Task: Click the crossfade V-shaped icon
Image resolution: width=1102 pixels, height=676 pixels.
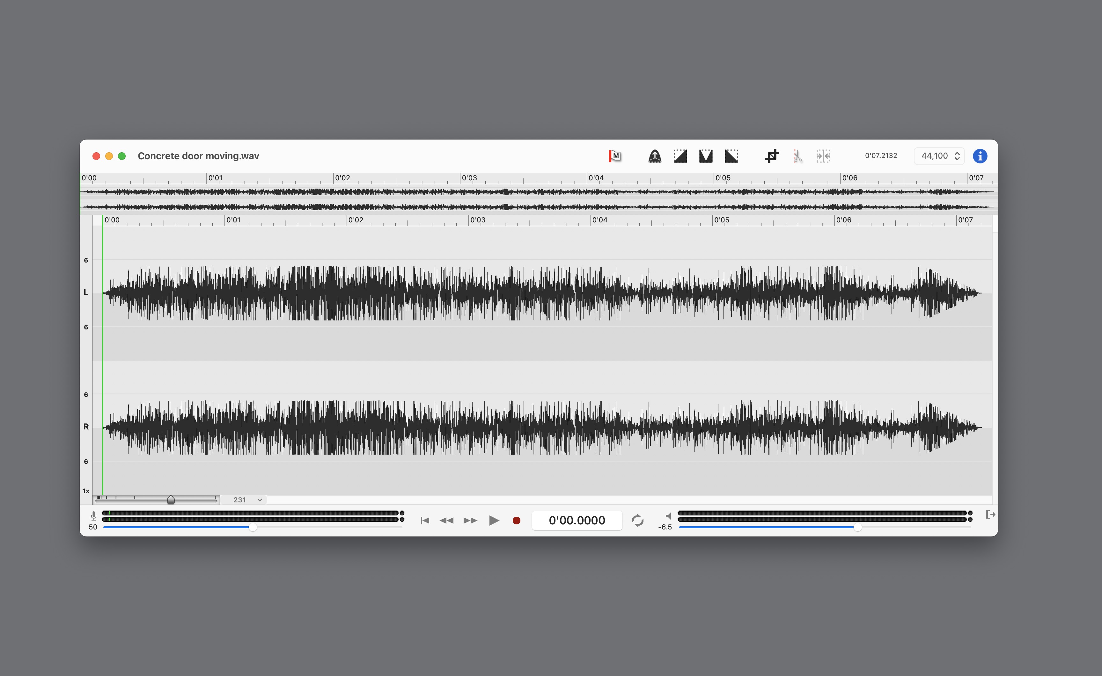Action: click(x=706, y=156)
